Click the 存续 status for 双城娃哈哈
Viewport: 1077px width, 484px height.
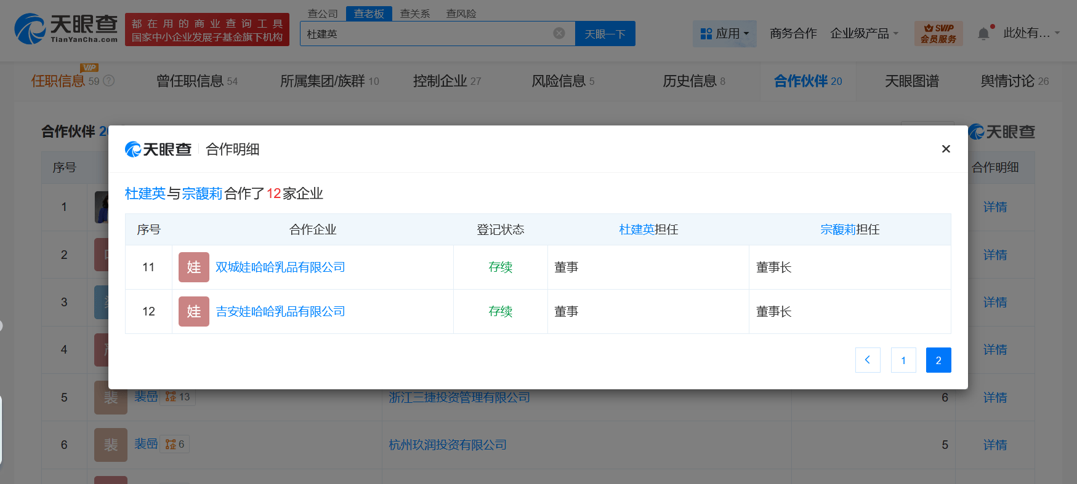pos(501,267)
